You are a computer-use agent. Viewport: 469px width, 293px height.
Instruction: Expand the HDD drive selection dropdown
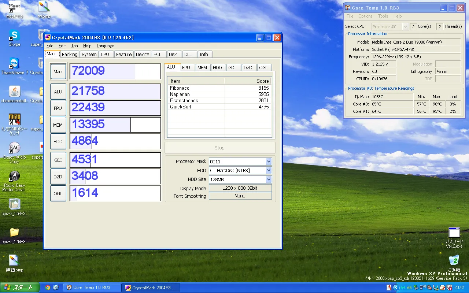269,170
